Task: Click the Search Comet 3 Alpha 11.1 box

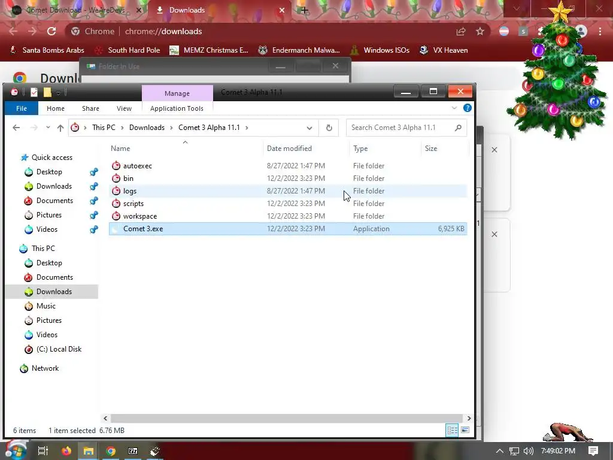Action: coord(406,128)
